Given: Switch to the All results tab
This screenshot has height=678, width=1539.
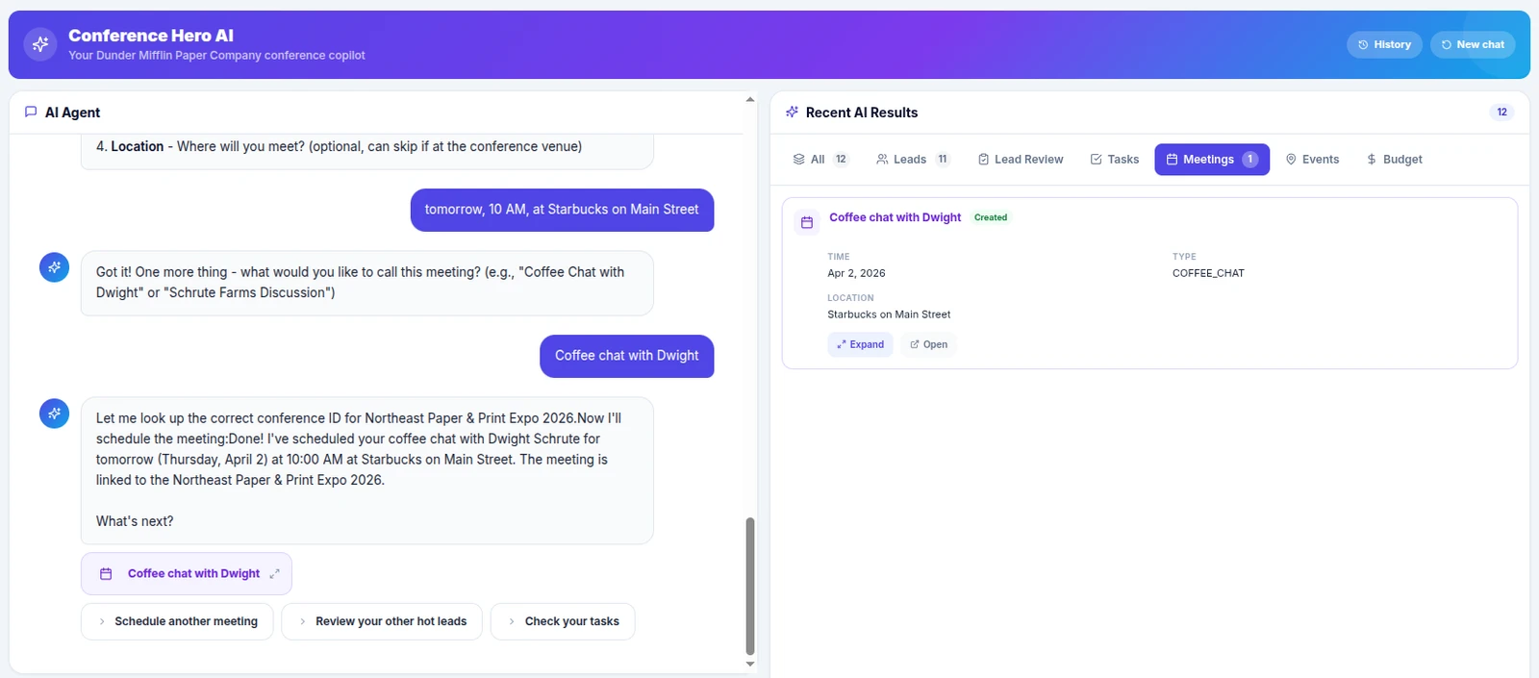Looking at the screenshot, I should (x=819, y=160).
